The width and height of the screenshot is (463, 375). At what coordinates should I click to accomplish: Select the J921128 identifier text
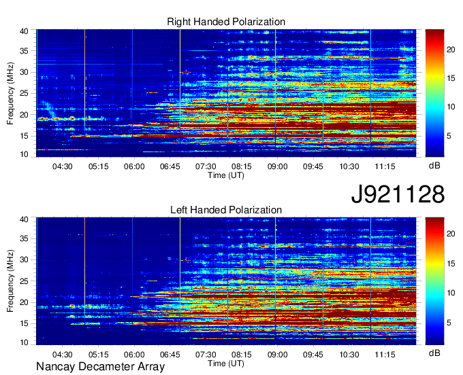point(398,194)
